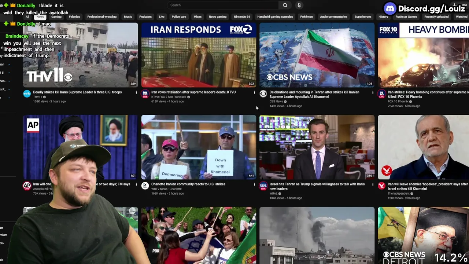Viewport: 469px width, 264px height.
Task: Open WBTV News channel avatar
Action: [x=145, y=186]
